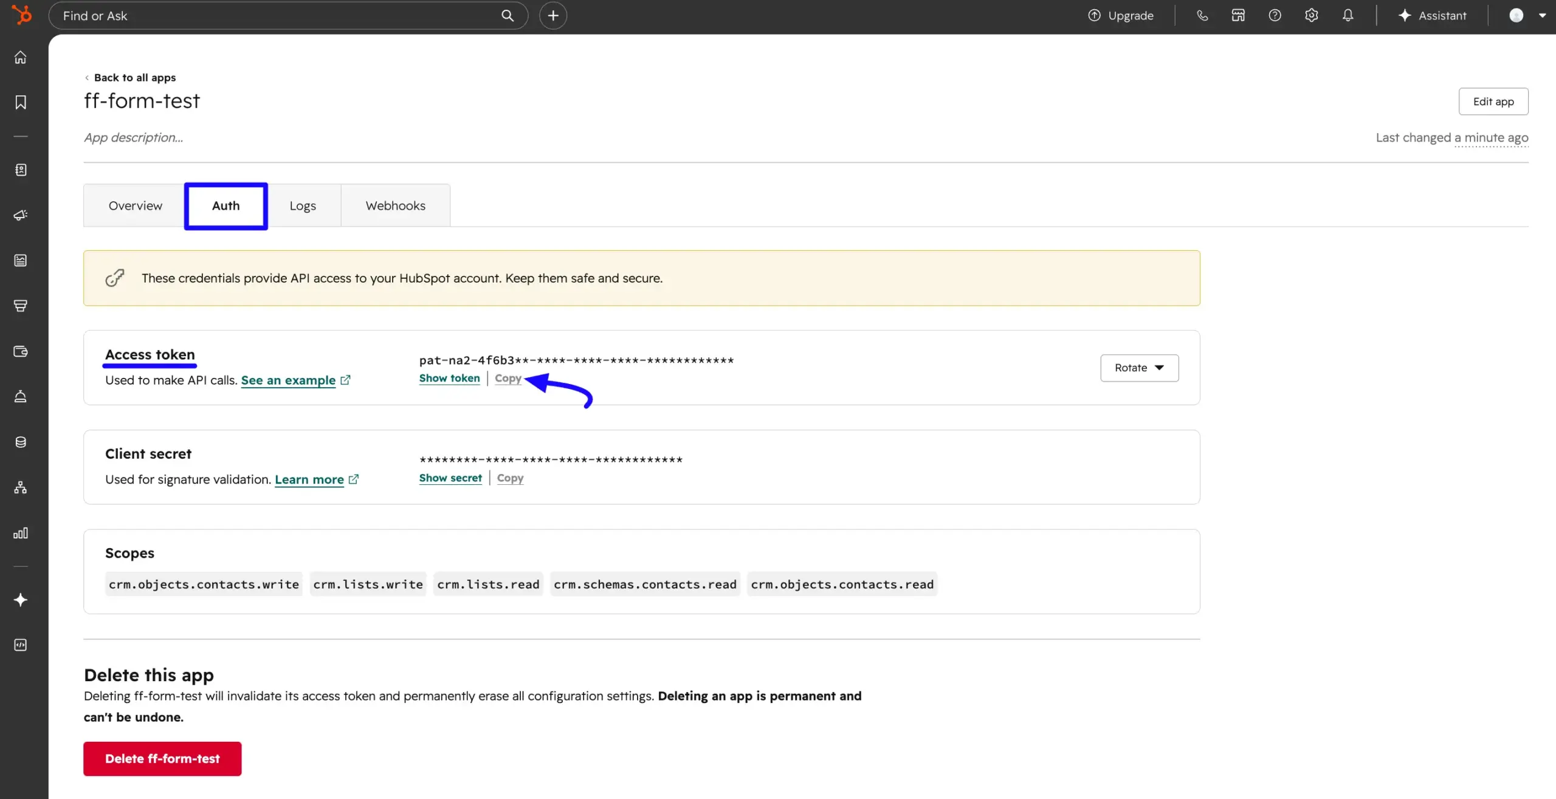This screenshot has width=1556, height=799.
Task: Click the Last changed a minute ago text
Action: 1451,137
